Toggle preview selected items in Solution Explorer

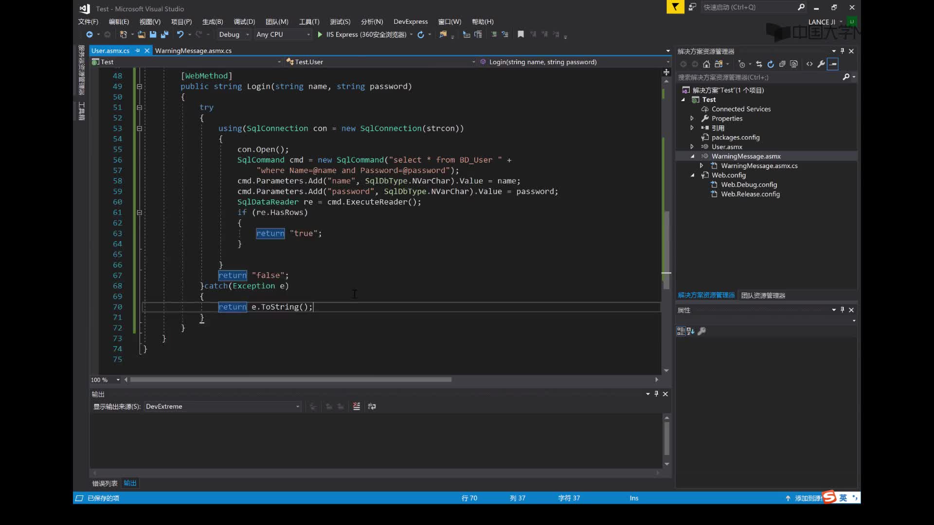[833, 64]
